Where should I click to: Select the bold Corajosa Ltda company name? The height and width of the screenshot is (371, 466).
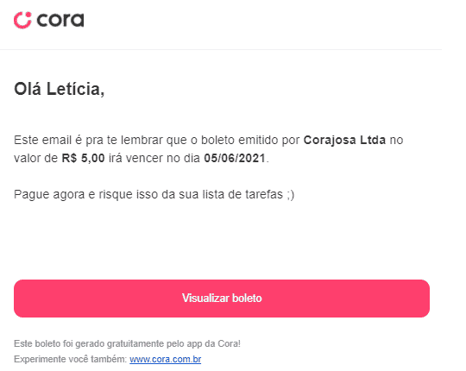(x=344, y=140)
